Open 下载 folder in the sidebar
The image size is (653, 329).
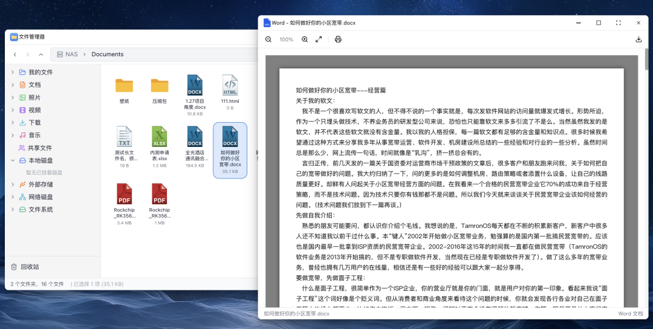pyautogui.click(x=34, y=123)
